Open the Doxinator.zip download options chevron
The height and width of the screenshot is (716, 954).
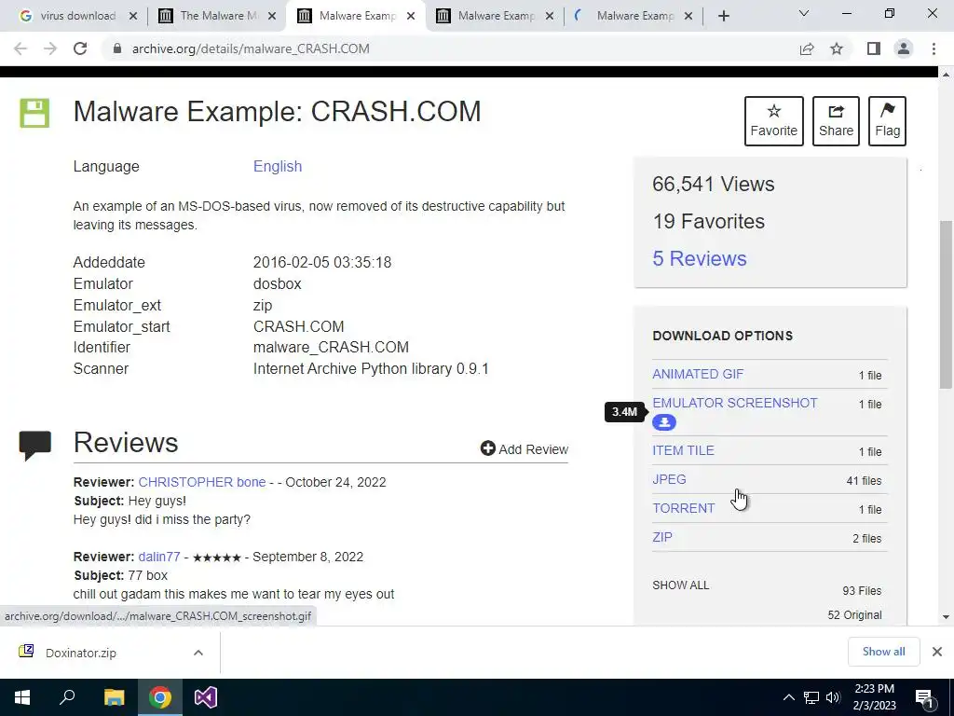(198, 653)
